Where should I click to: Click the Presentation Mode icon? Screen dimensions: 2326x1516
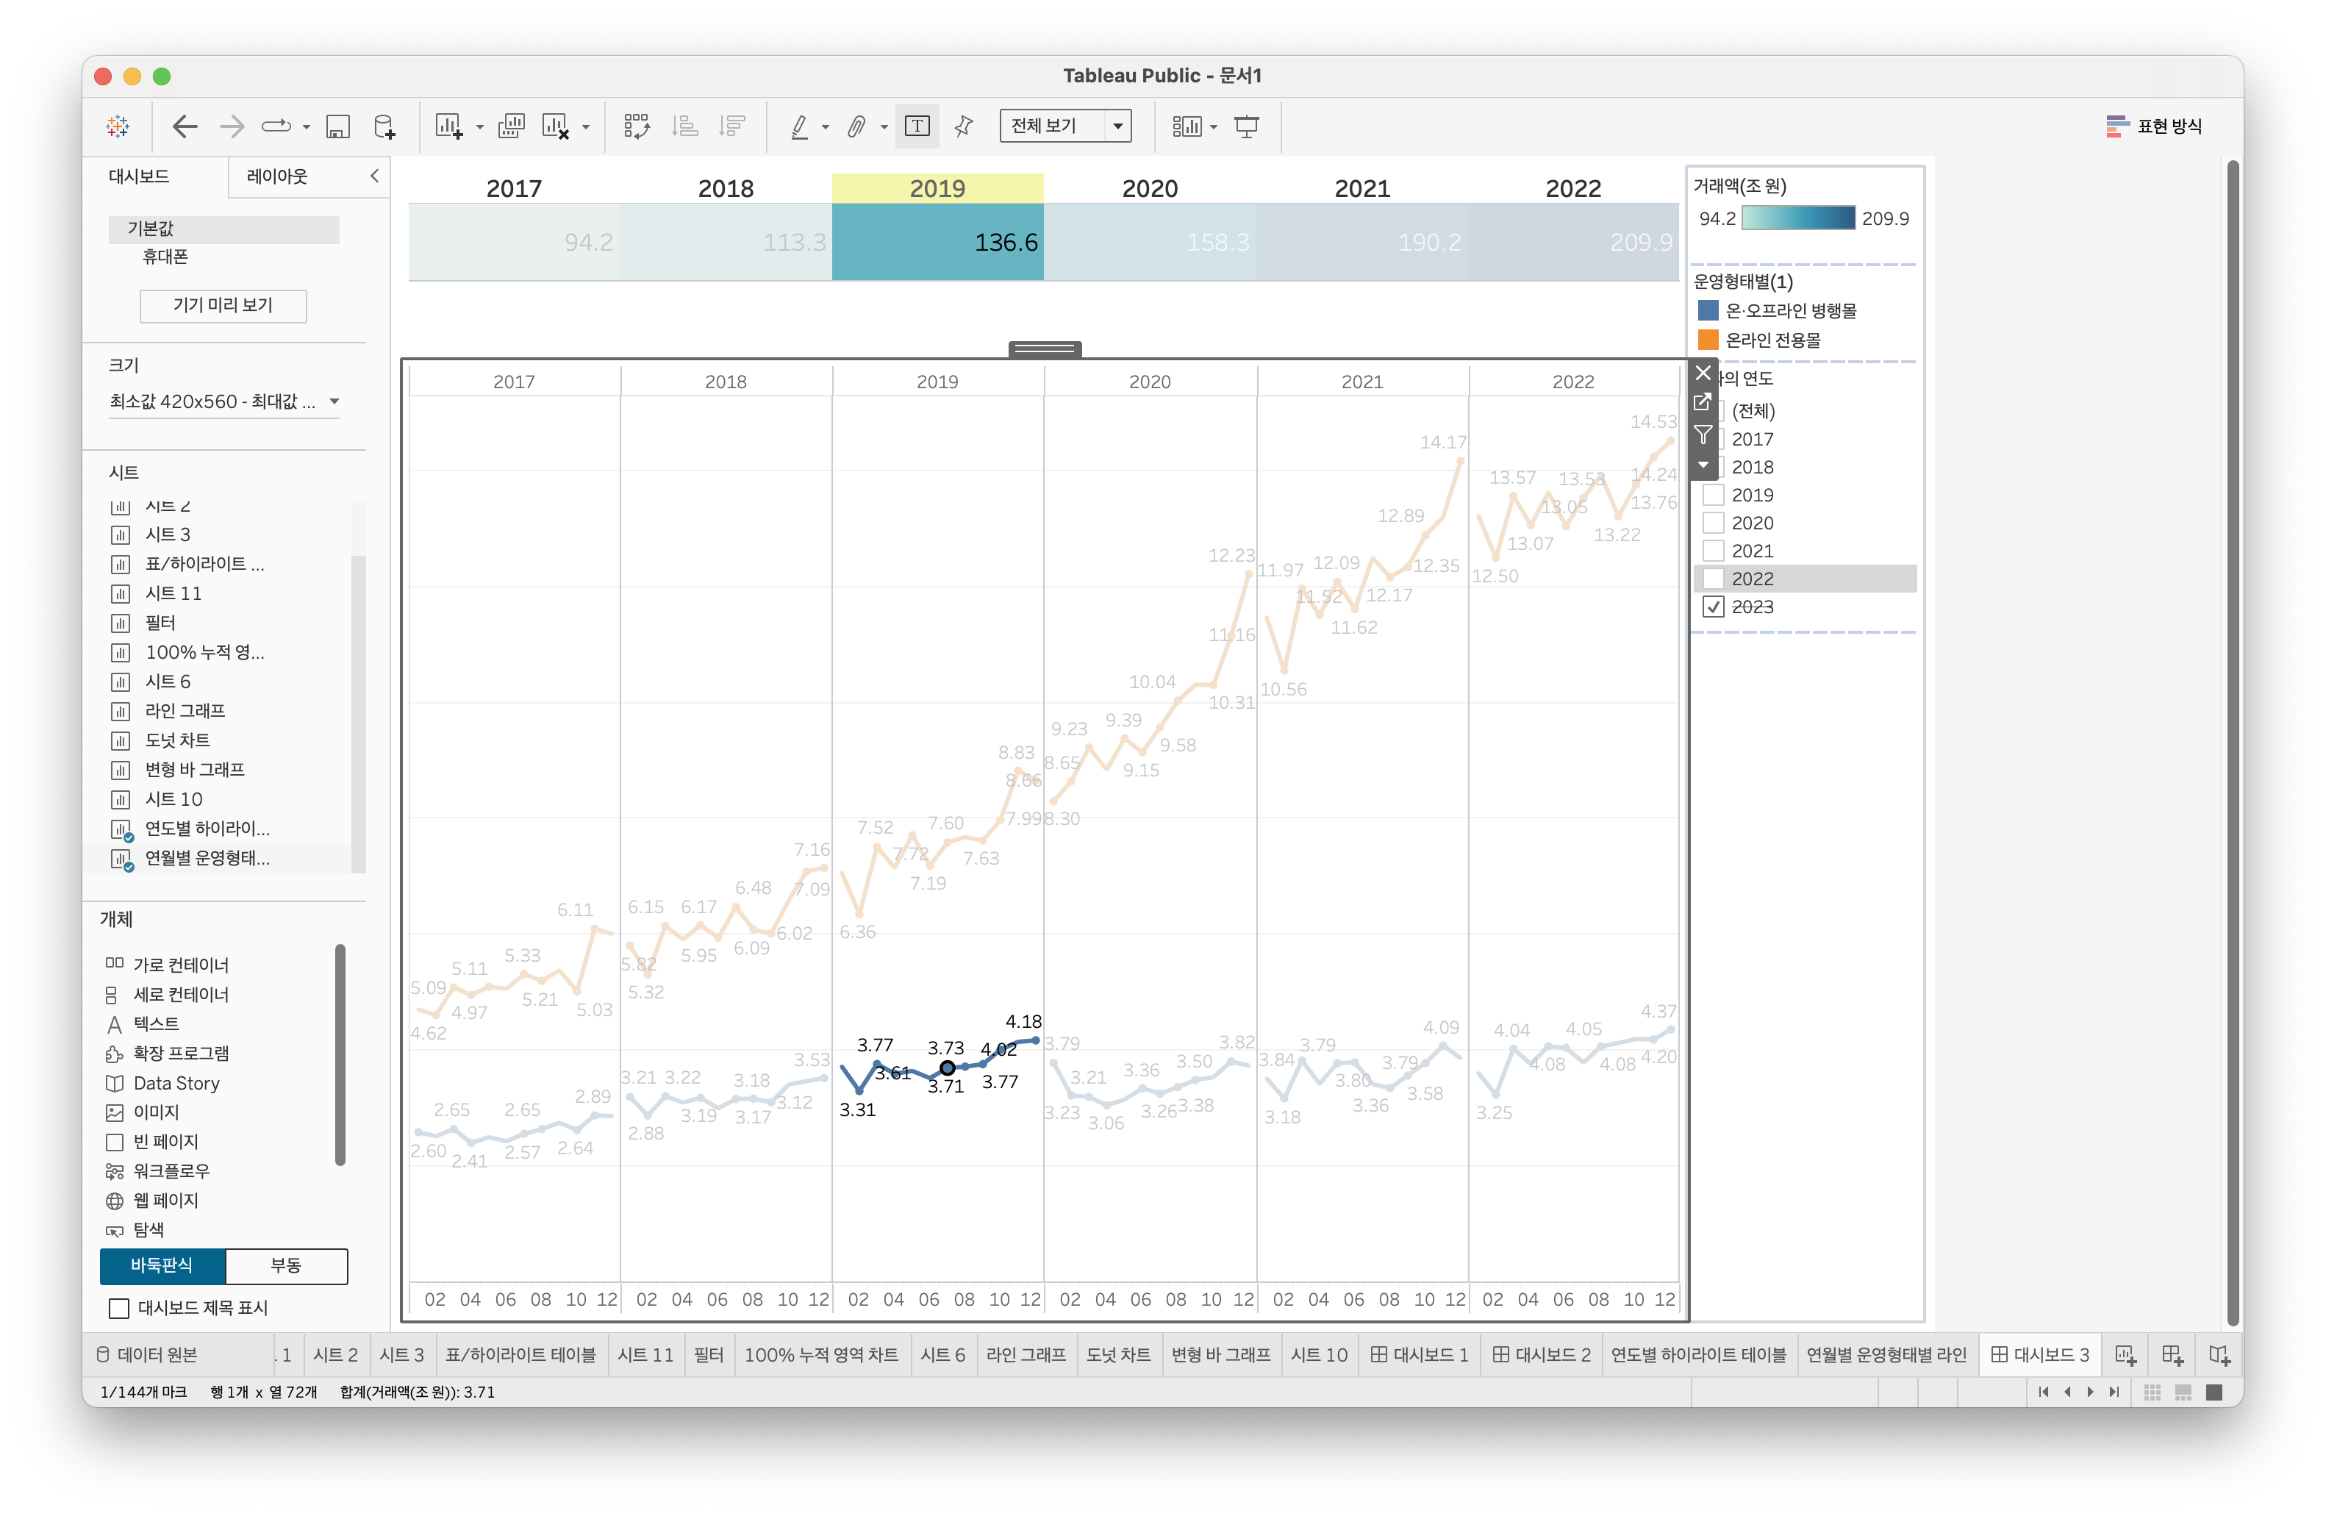(1247, 126)
